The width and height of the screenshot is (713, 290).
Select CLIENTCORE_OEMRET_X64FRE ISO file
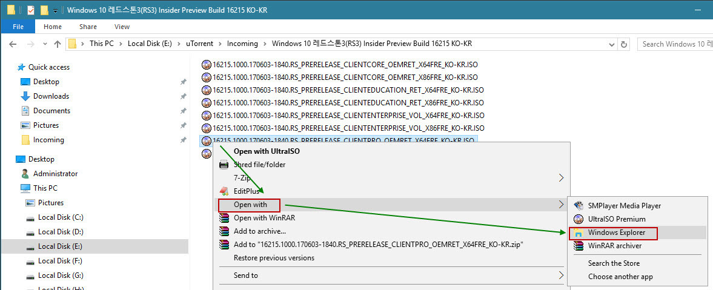[345, 65]
